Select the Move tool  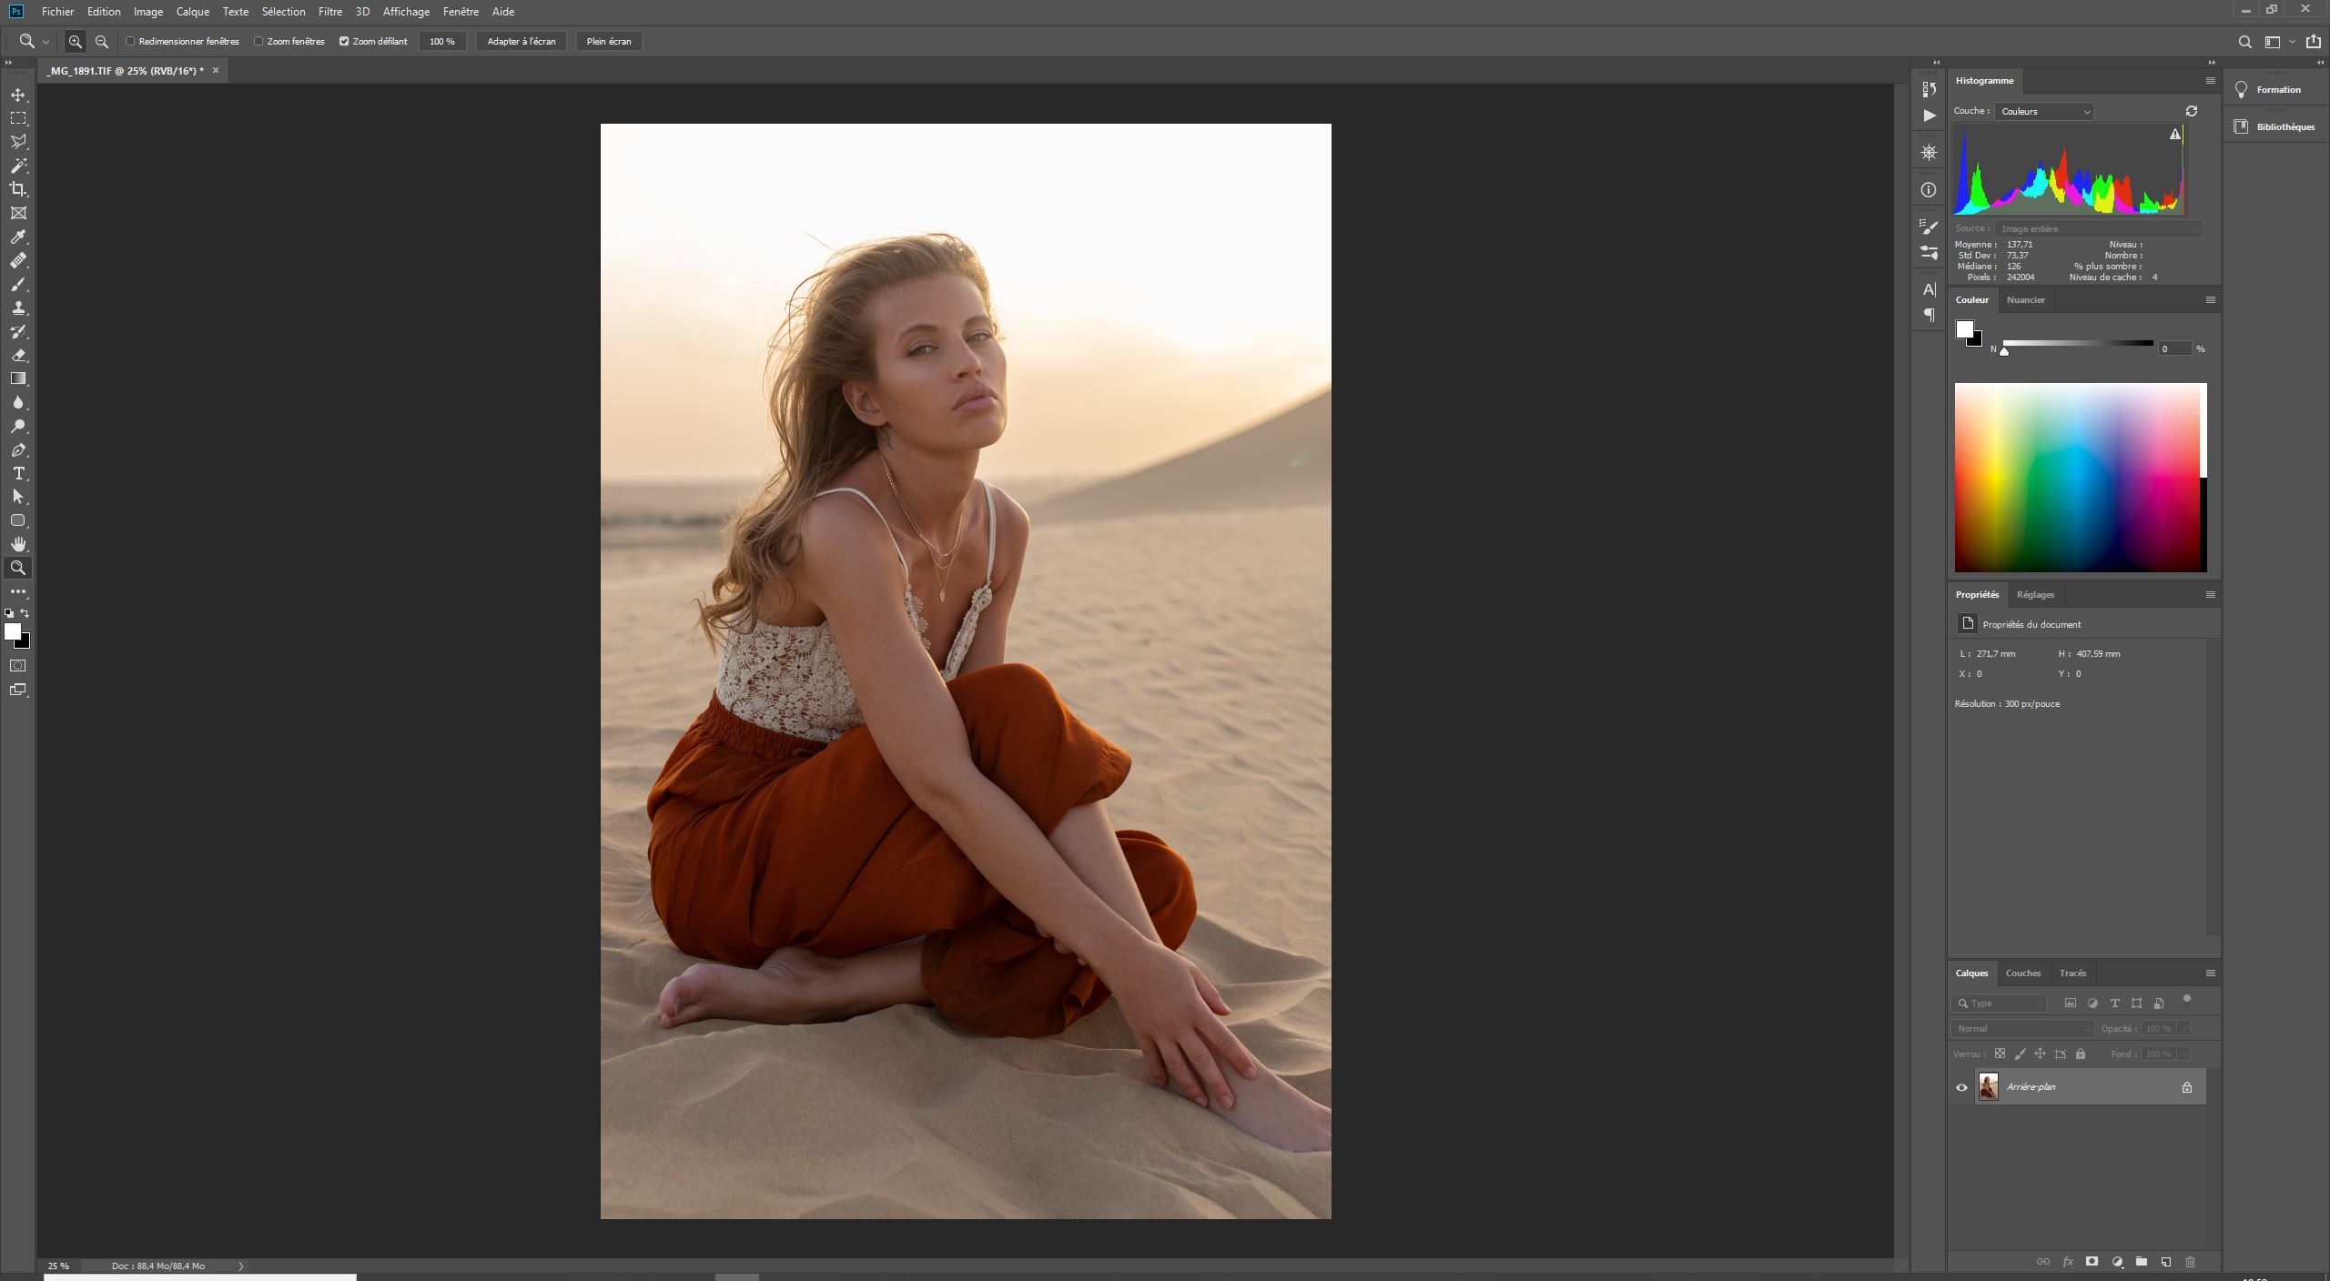18,94
